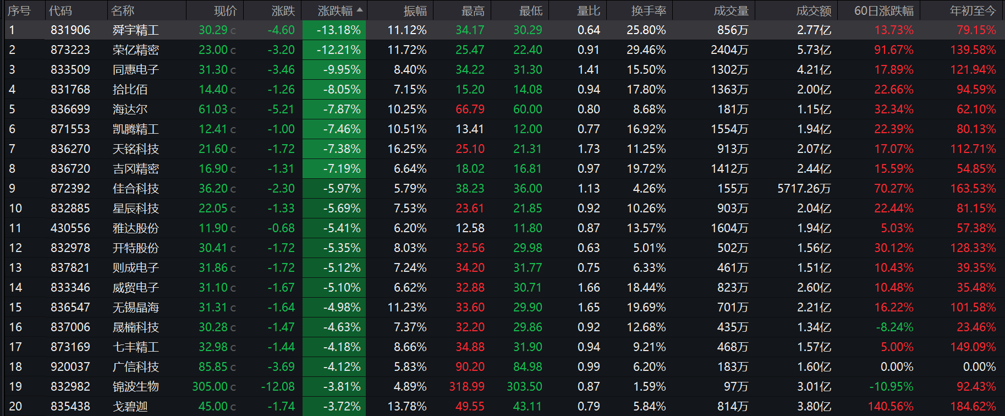Image resolution: width=1005 pixels, height=416 pixels.
Task: Click year-to-date value 184.62%
Action: click(973, 407)
